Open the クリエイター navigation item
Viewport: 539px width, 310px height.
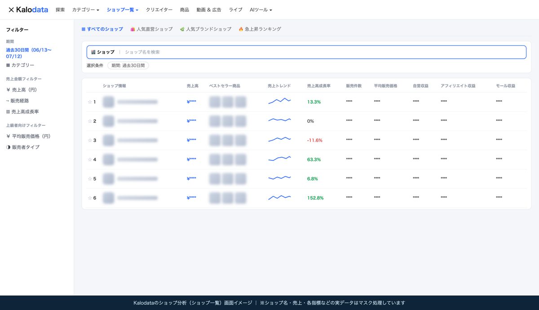coord(159,9)
